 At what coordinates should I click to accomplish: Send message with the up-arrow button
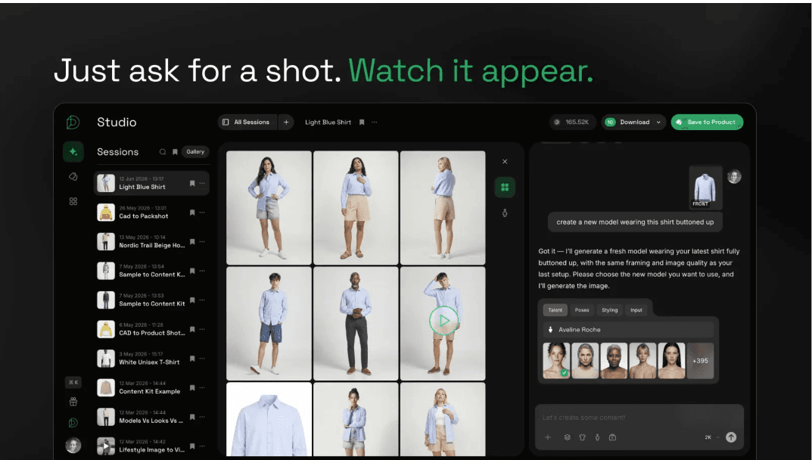(x=731, y=437)
